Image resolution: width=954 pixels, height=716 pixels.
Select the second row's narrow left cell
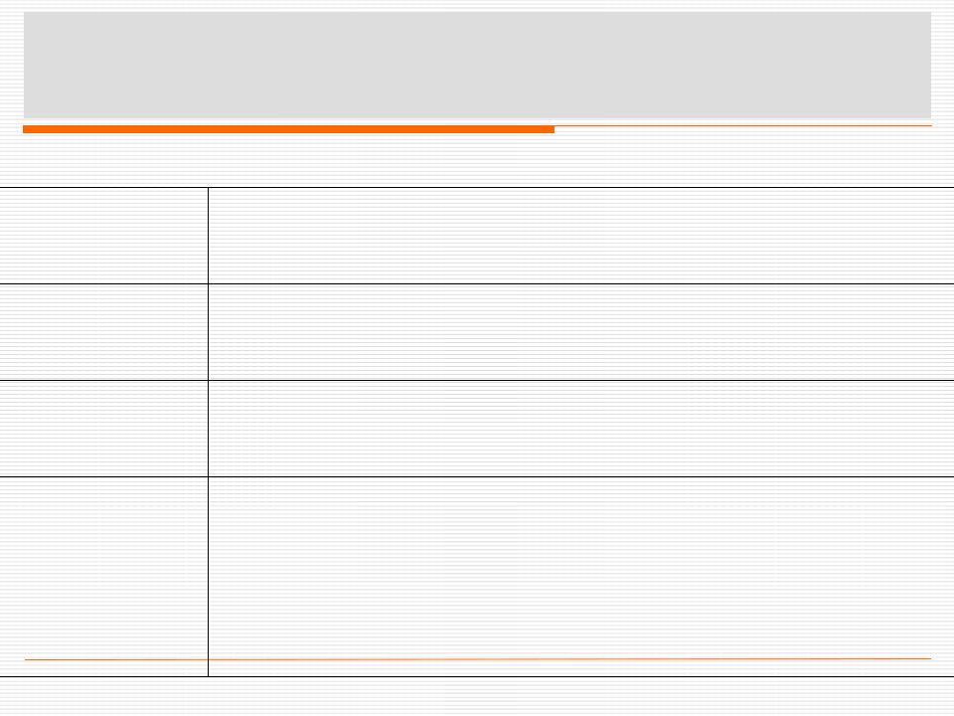(x=103, y=332)
